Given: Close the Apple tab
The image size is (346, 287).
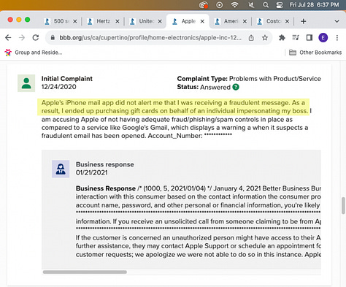Looking at the screenshot, I should click(202, 21).
